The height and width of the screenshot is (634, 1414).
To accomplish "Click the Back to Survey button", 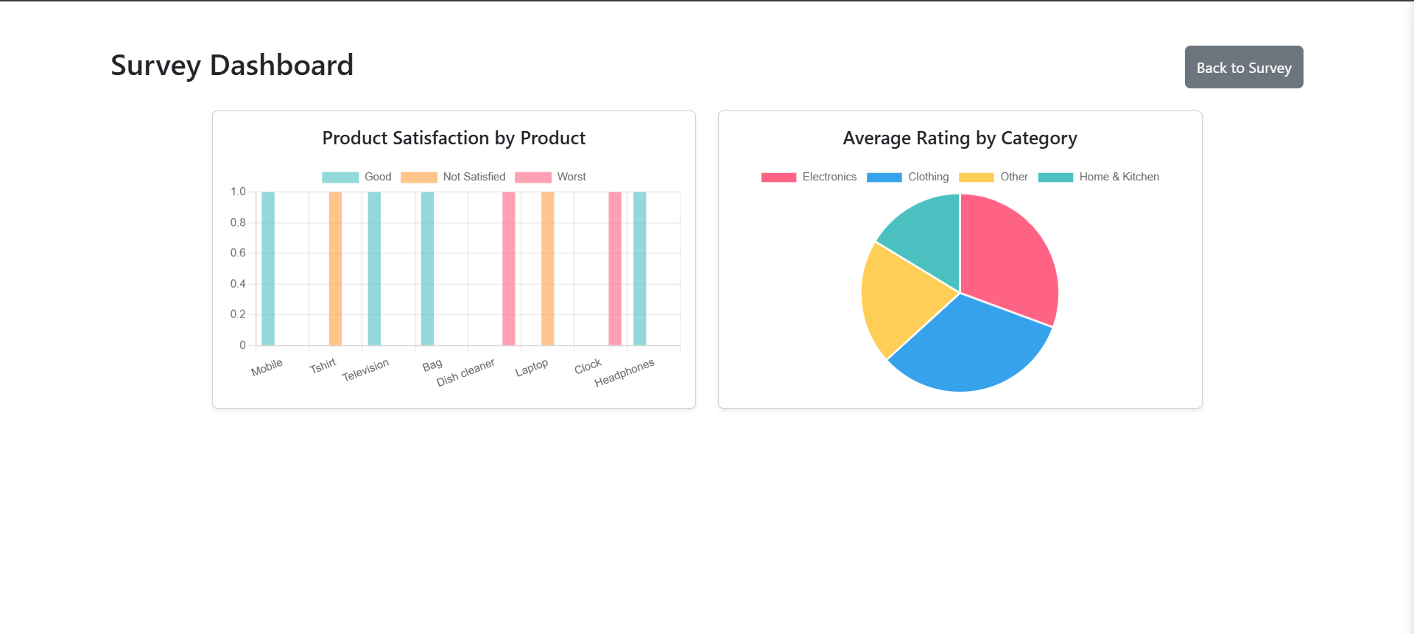I will click(1244, 67).
